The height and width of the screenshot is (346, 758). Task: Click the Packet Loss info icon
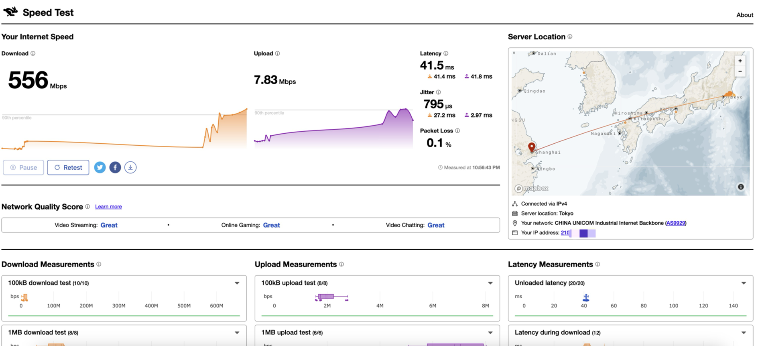pos(457,131)
